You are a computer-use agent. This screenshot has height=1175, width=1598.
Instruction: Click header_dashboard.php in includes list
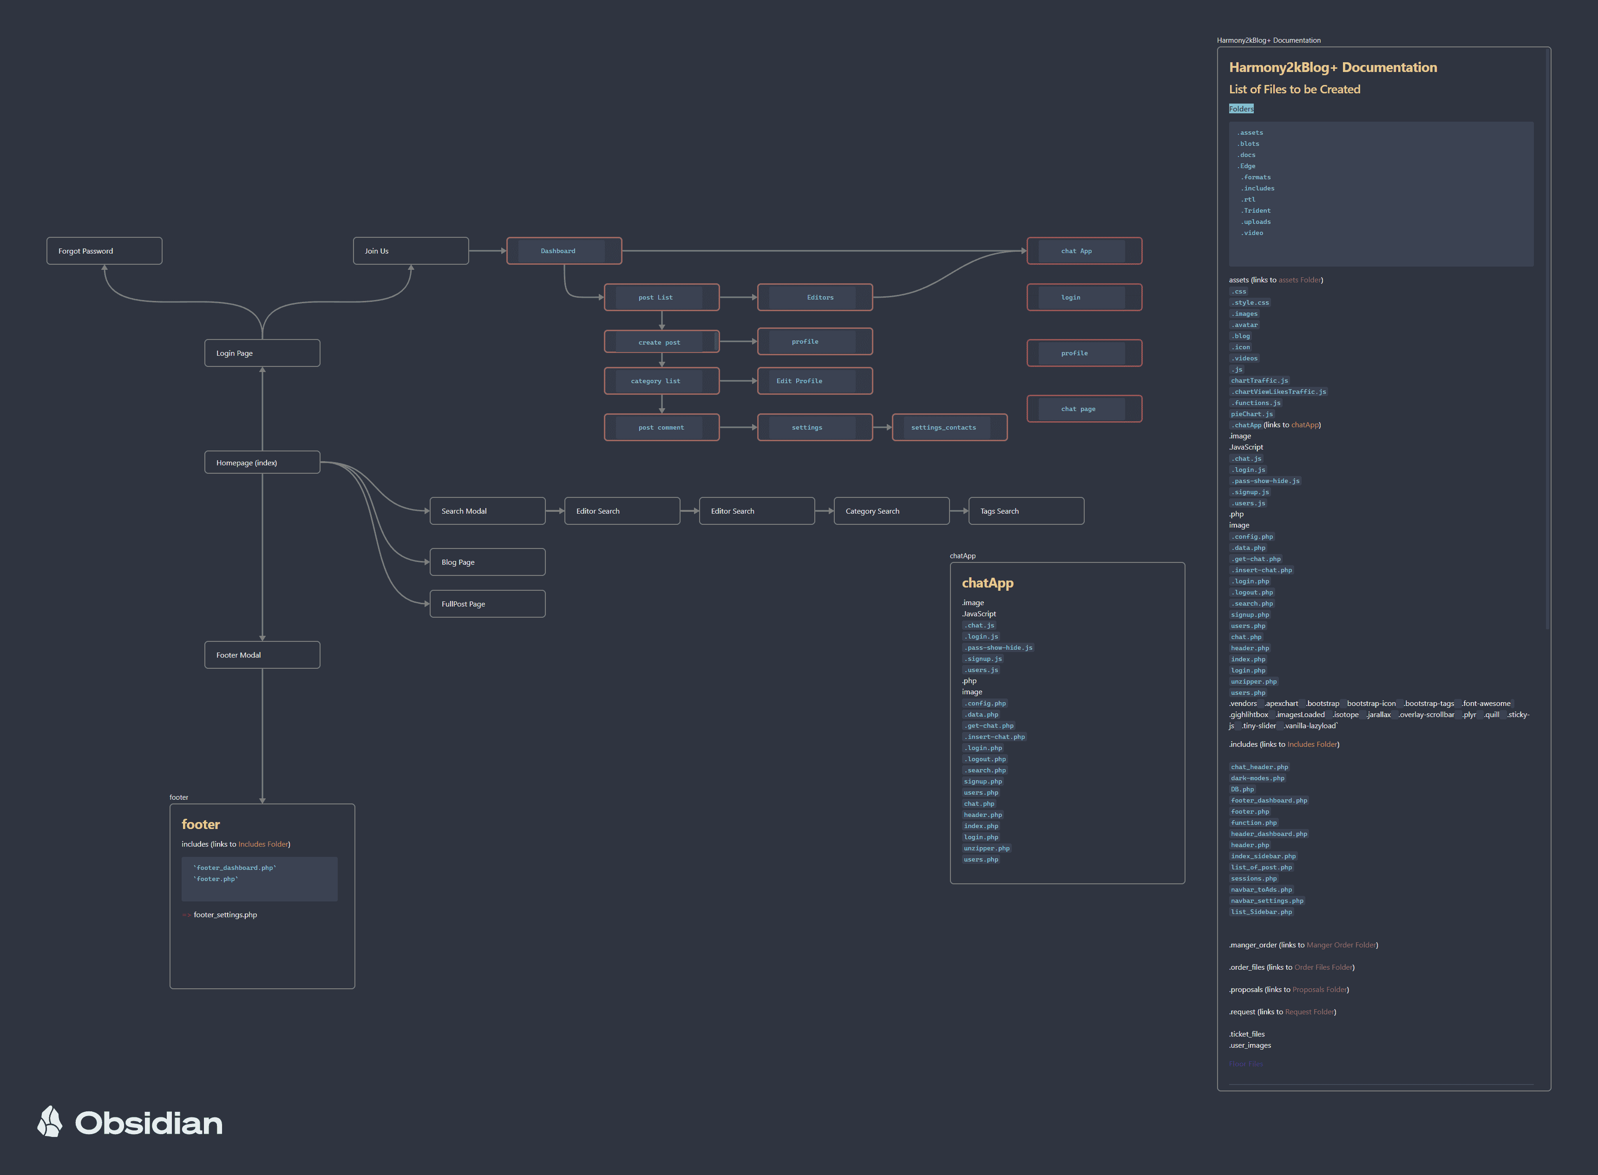coord(1269,834)
